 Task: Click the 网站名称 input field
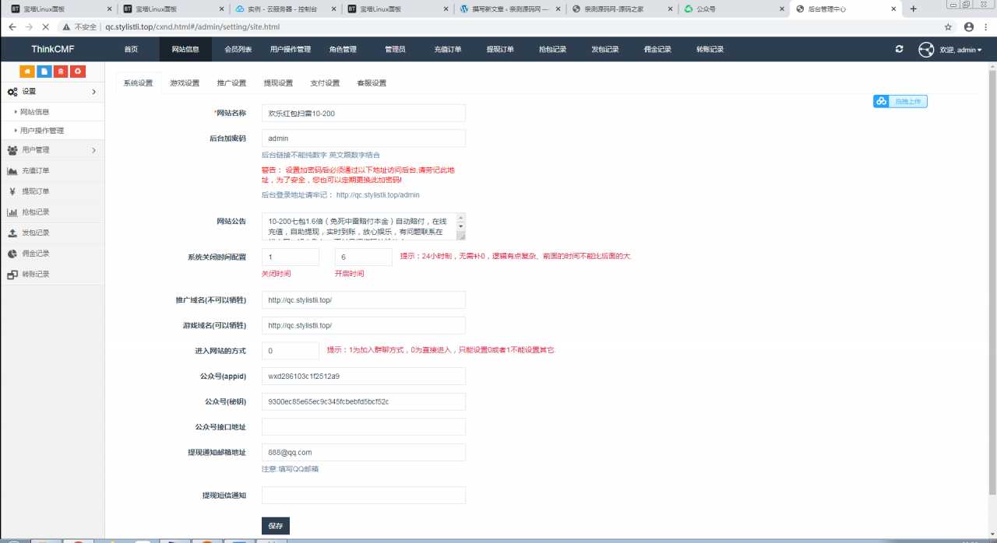363,113
